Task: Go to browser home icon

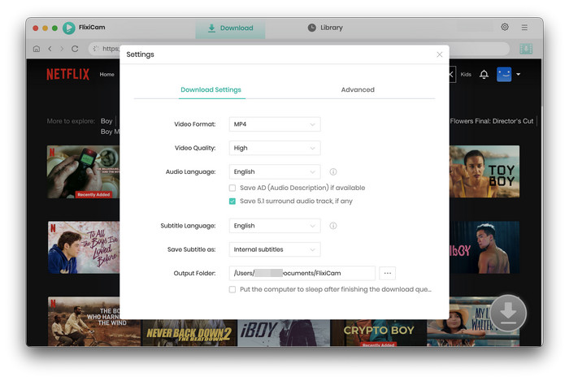Action: pyautogui.click(x=37, y=49)
